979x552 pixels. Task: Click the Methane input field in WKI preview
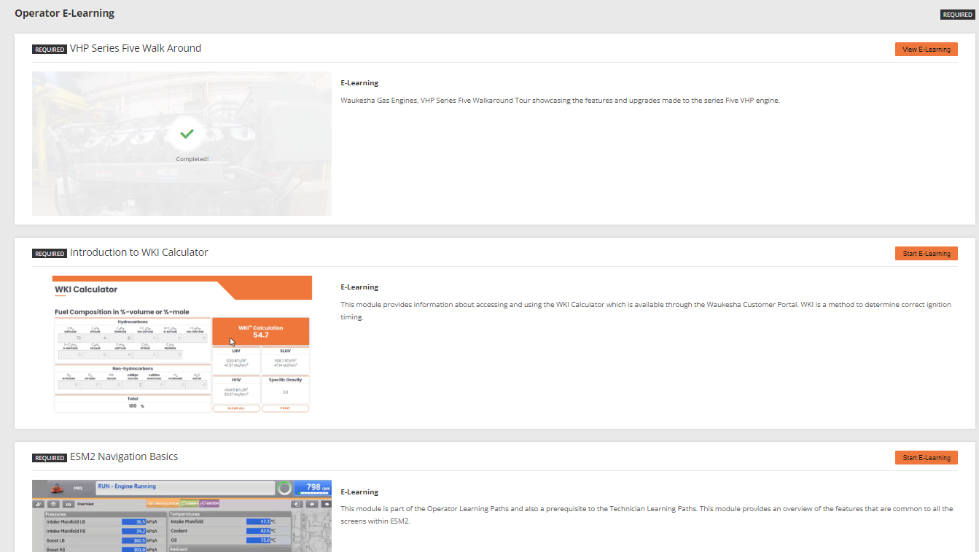pos(71,339)
